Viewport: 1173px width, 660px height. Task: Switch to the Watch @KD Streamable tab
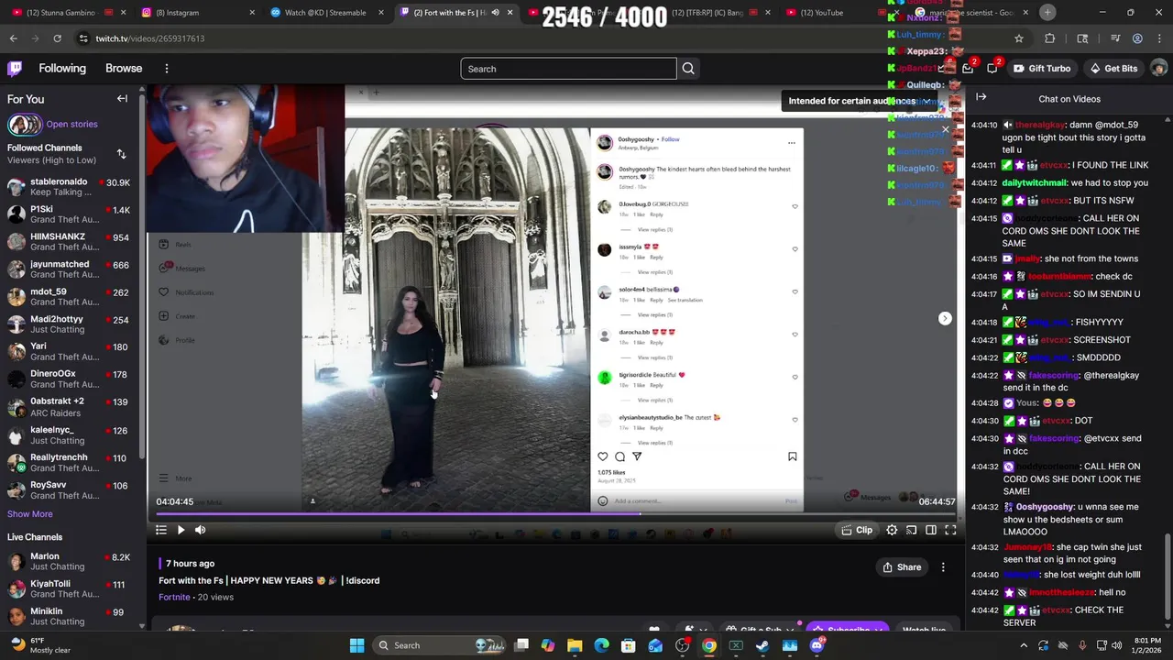[x=325, y=13]
